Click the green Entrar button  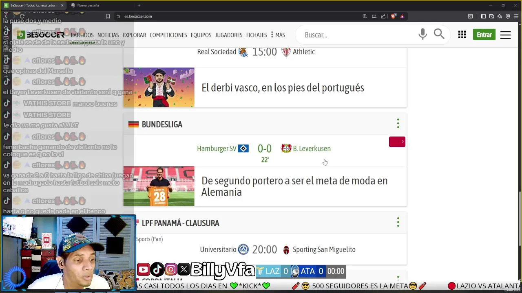click(484, 35)
